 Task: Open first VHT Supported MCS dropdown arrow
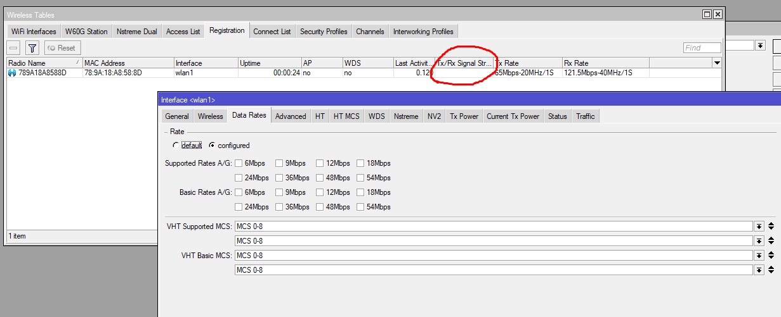(x=758, y=226)
